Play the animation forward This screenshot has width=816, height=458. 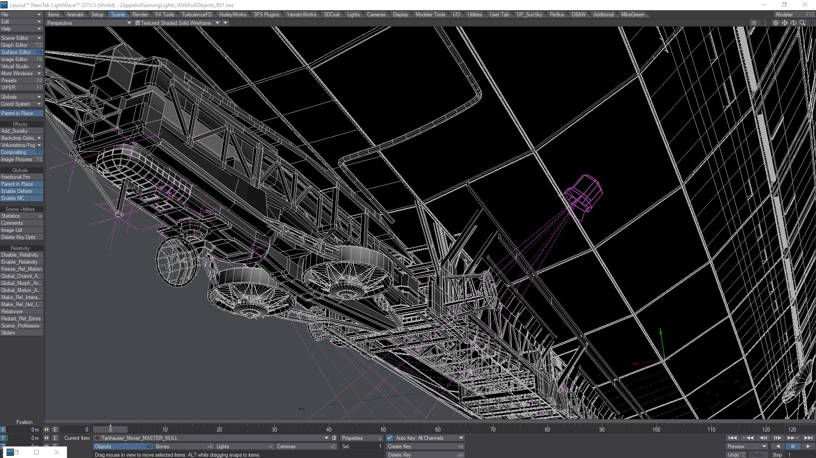tap(808, 446)
